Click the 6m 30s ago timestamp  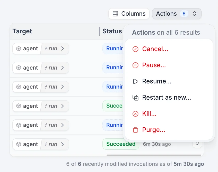(157, 144)
